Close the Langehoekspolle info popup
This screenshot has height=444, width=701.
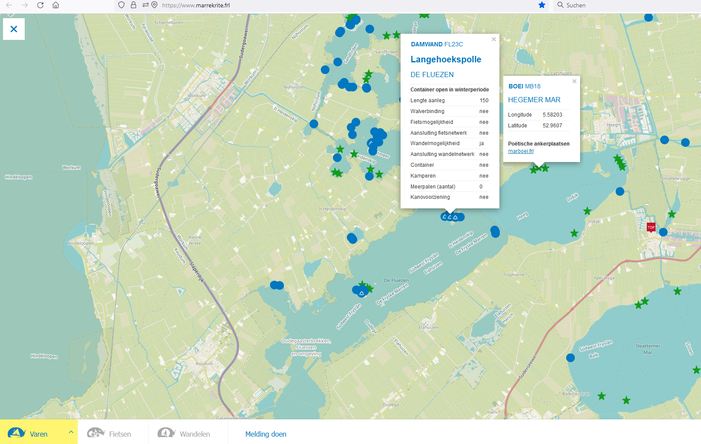[493, 39]
